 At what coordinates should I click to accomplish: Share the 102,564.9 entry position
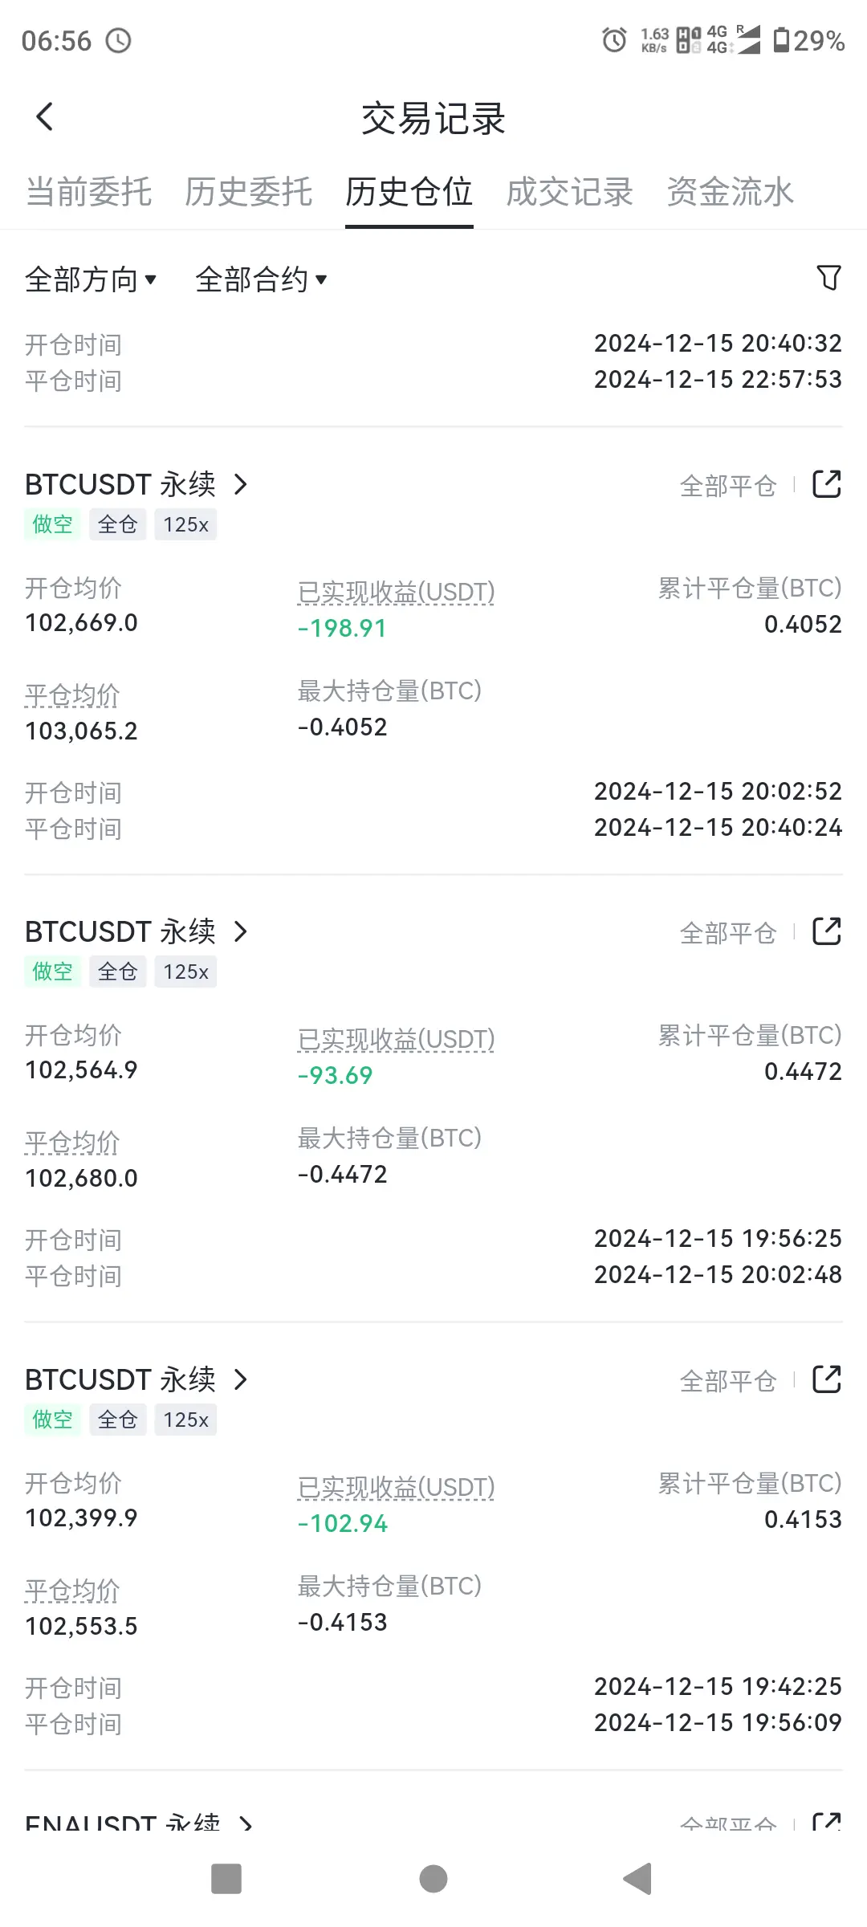827,931
